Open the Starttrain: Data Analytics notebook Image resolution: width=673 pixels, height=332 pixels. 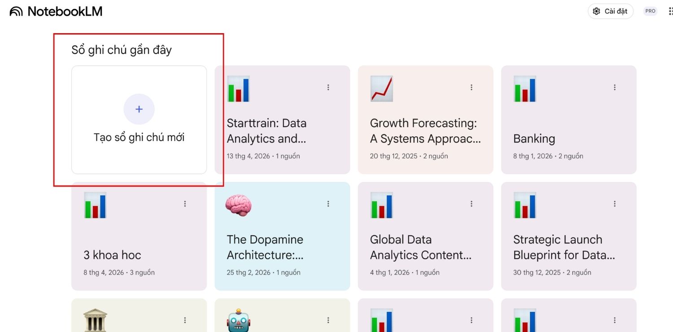(x=267, y=131)
